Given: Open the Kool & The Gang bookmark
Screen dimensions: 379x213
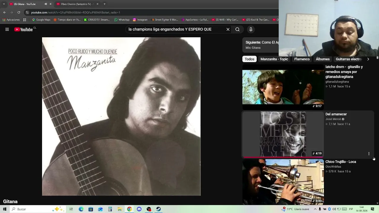Looking at the screenshot, I should [256, 20].
